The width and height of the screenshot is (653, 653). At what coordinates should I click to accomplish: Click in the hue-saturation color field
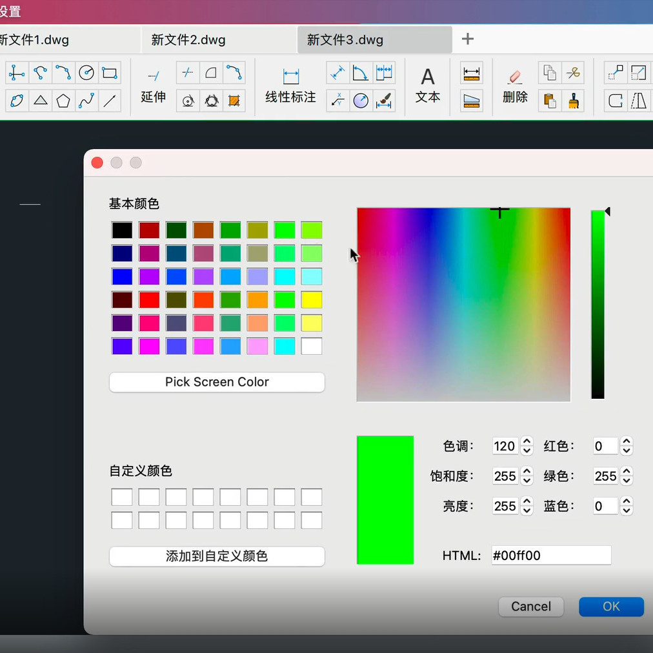[x=463, y=305]
